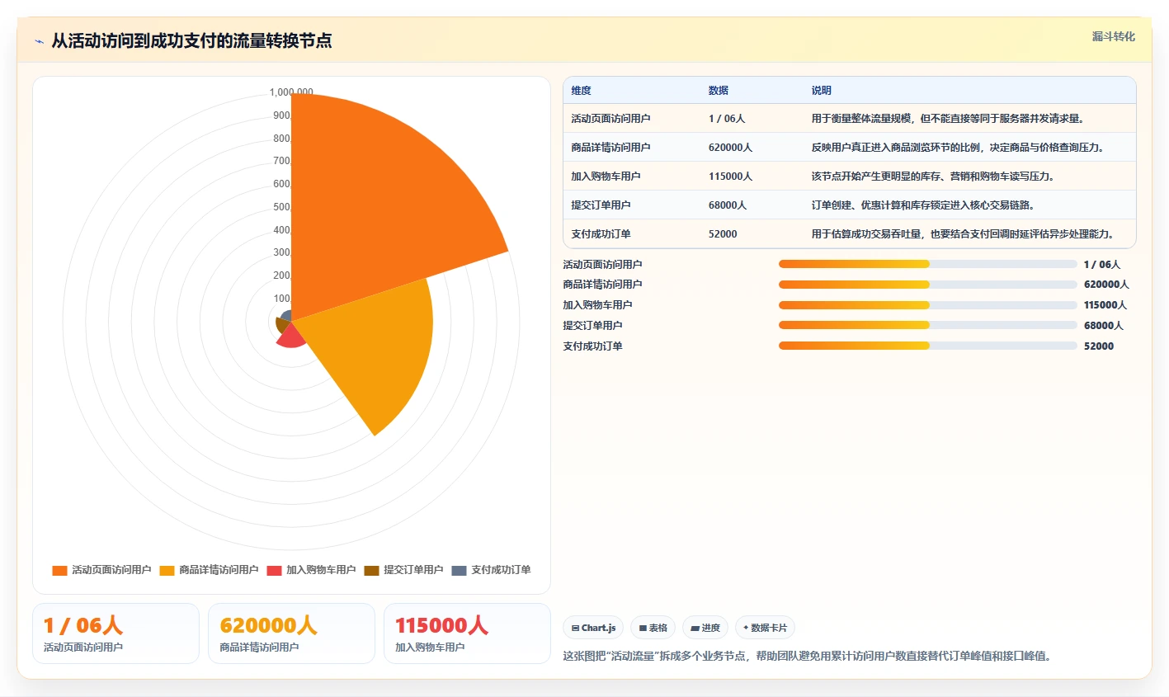Toggle the orange 活动页面访问用户 legend swatch

[59, 570]
